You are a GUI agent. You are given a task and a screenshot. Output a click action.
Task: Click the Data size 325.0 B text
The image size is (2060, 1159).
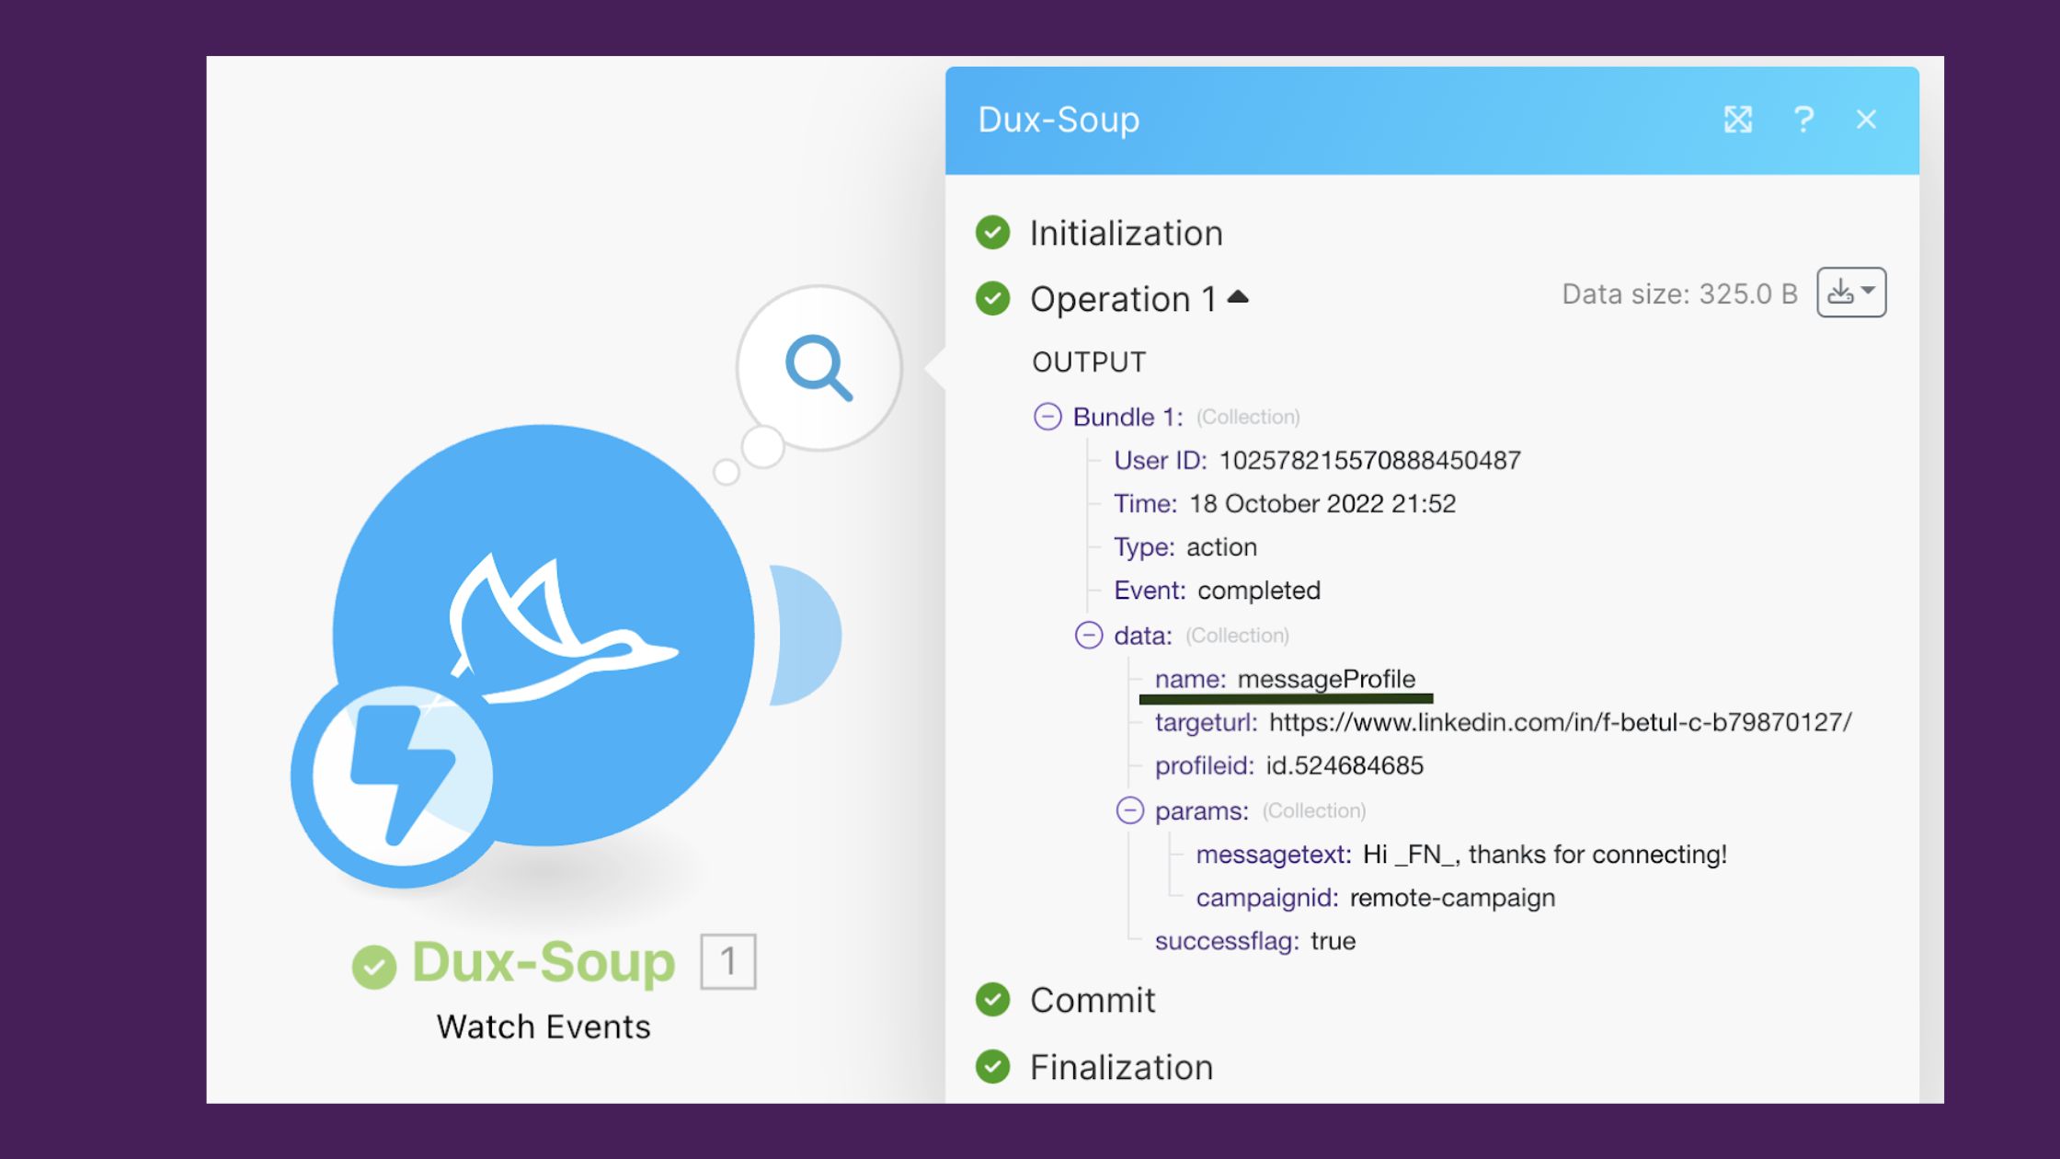[x=1679, y=293]
